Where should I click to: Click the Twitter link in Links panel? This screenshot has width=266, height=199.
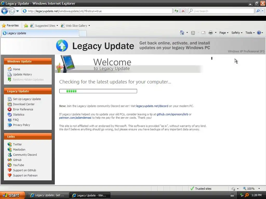tap(17, 144)
